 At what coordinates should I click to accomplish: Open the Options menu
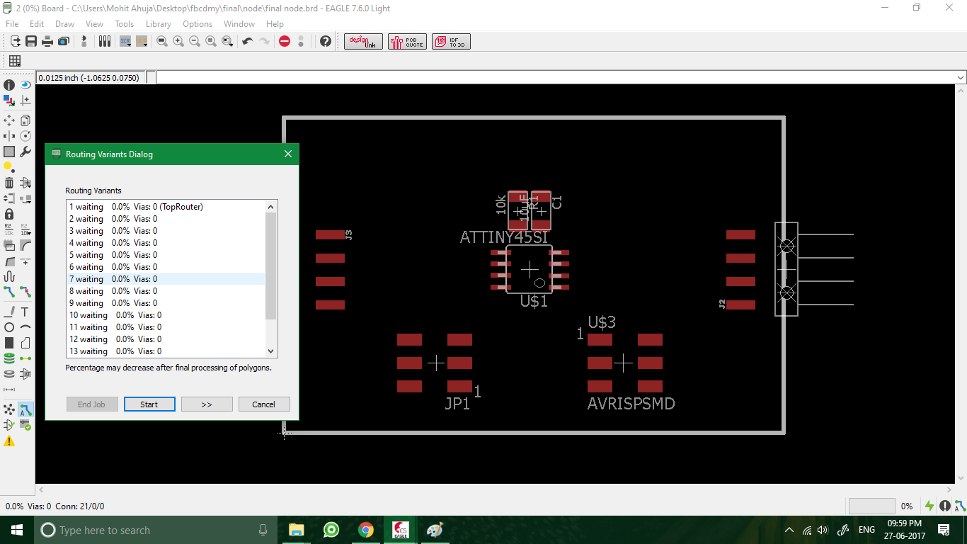(x=198, y=24)
